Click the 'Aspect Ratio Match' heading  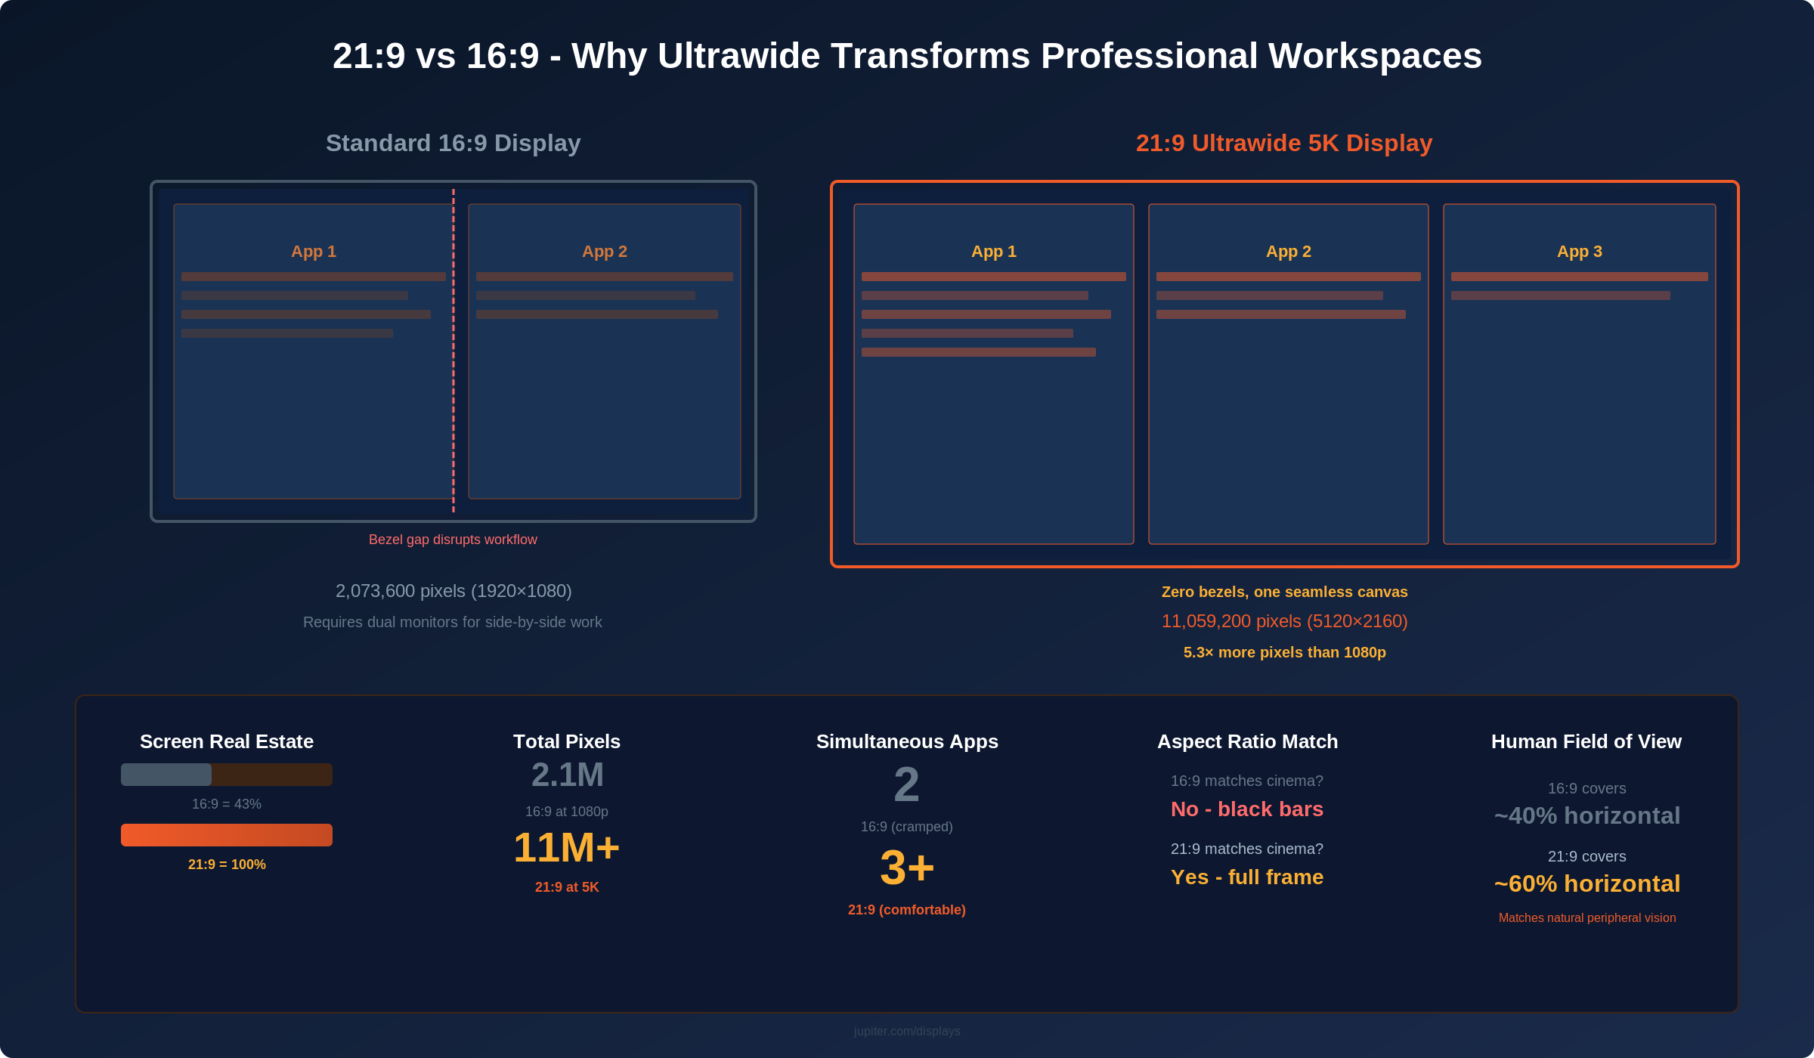click(x=1247, y=741)
